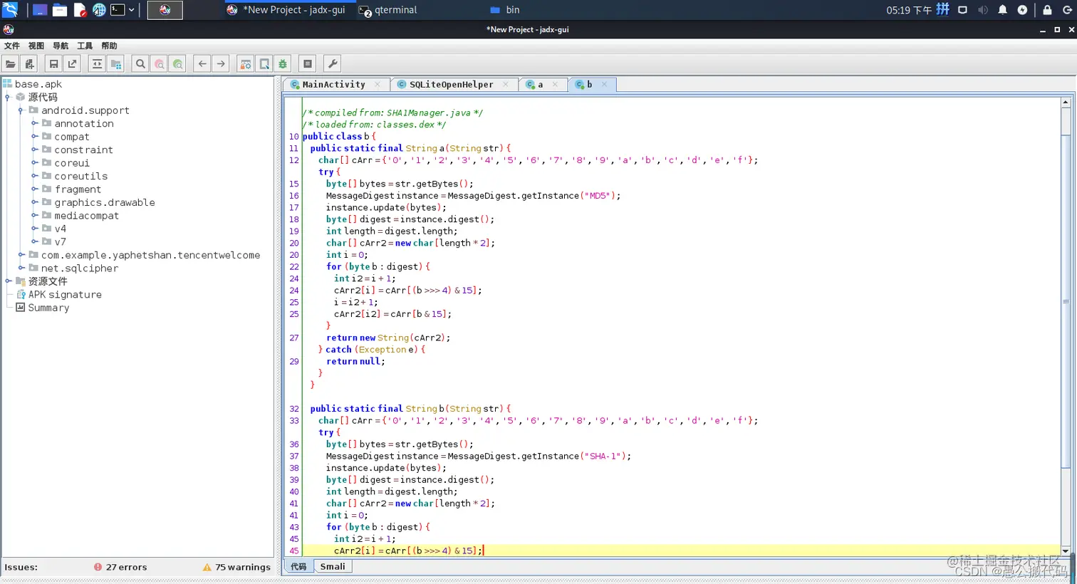The width and height of the screenshot is (1077, 584).
Task: Expand the 资源文件 node
Action: click(8, 281)
